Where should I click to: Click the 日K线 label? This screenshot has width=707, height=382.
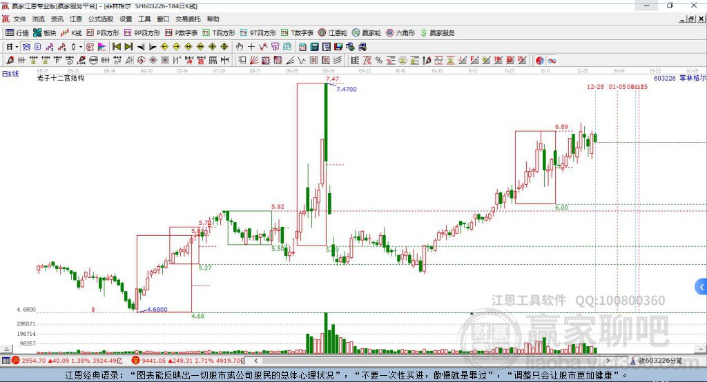[x=10, y=74]
